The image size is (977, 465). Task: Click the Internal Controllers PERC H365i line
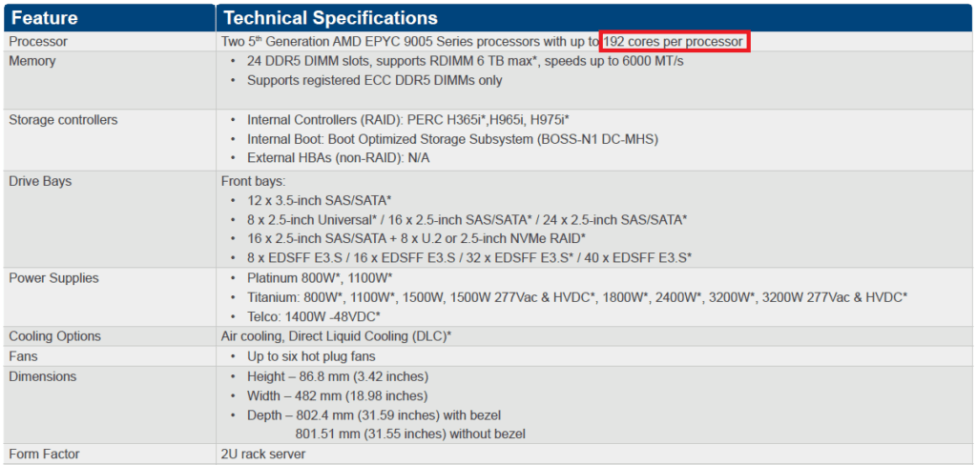(x=407, y=120)
